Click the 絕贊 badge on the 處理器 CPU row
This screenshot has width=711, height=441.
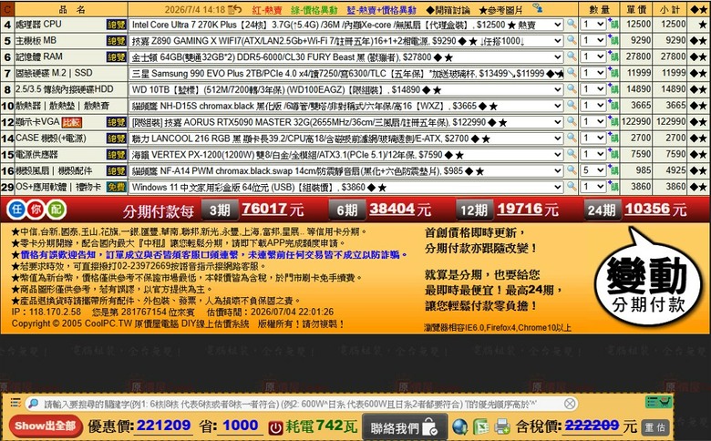[116, 25]
